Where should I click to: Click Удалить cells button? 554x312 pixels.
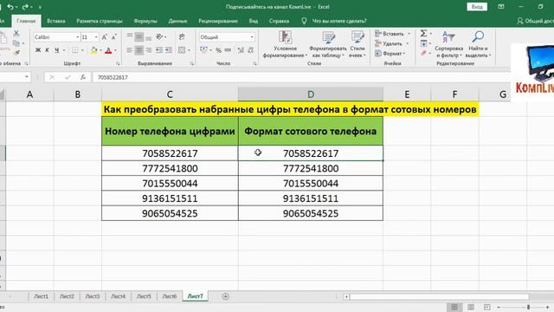point(389,43)
